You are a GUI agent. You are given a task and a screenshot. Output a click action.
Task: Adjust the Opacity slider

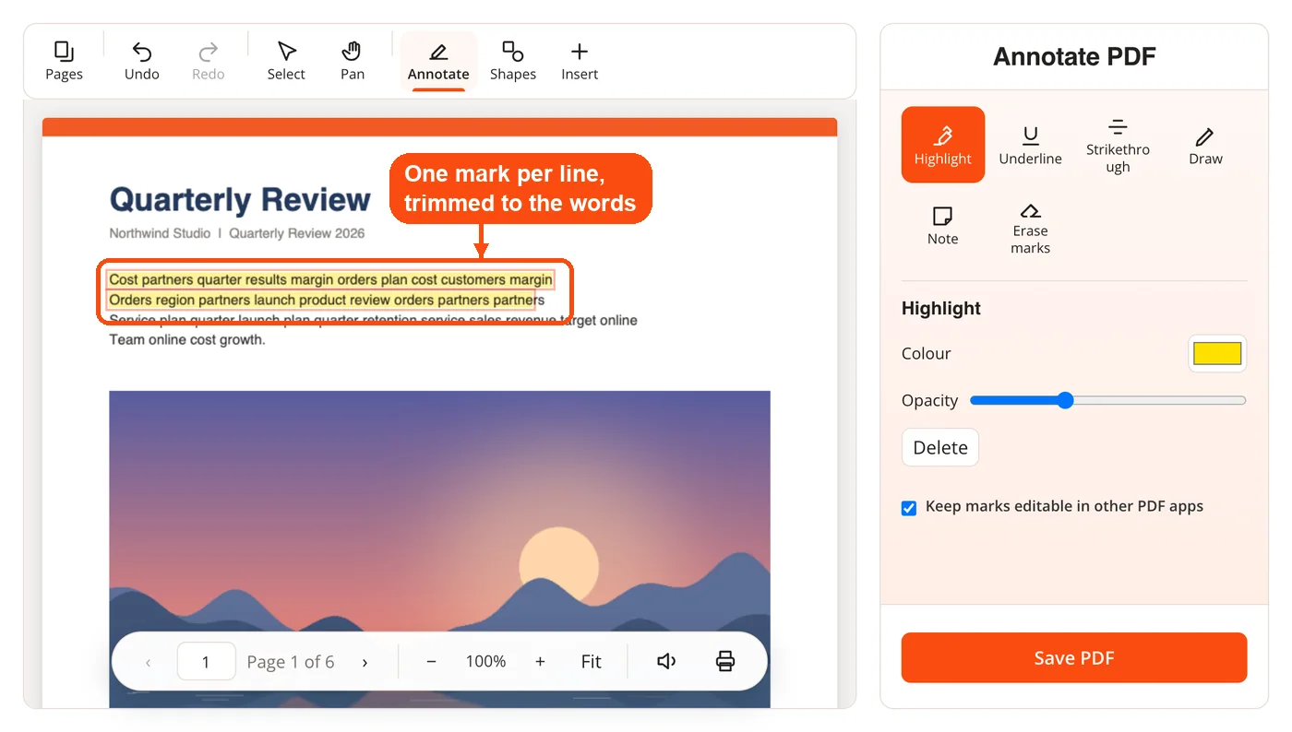click(x=1107, y=400)
